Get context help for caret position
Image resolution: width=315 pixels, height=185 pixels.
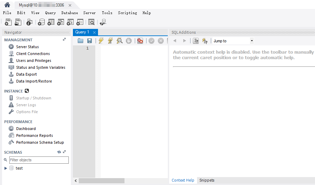coord(196,41)
